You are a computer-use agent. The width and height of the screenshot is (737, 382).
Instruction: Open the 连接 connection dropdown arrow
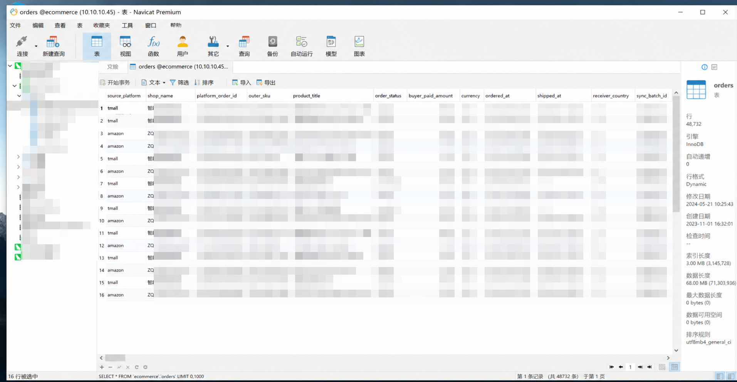pyautogui.click(x=36, y=46)
